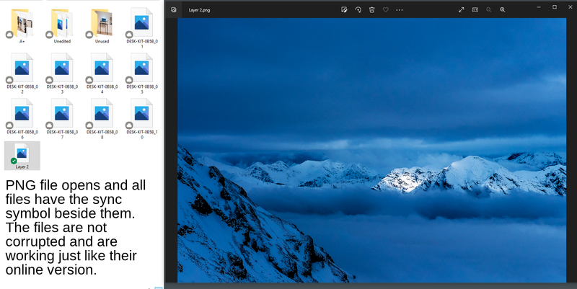Select the DESK-KIT-0B5B_10 image file
This screenshot has height=289, width=577.
(141, 114)
